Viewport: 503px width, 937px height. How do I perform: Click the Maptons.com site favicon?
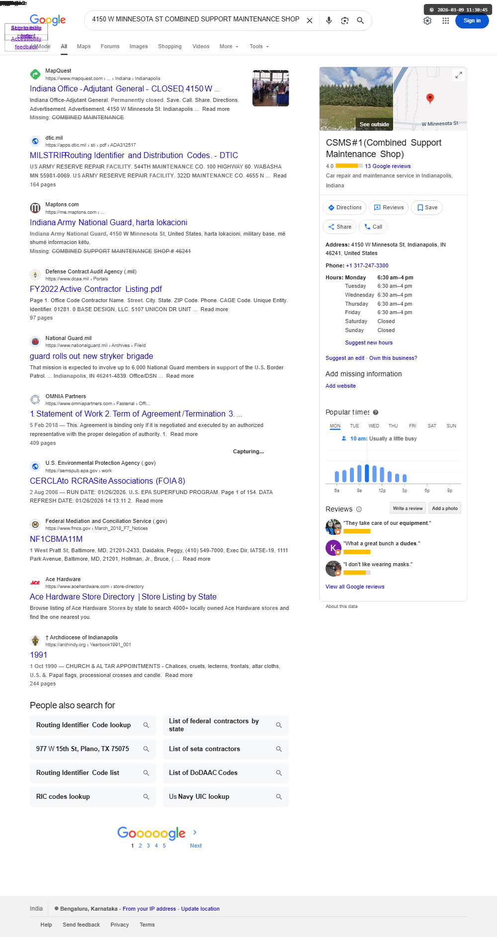pyautogui.click(x=35, y=208)
